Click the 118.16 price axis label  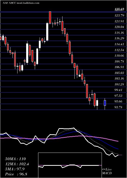[119, 33]
